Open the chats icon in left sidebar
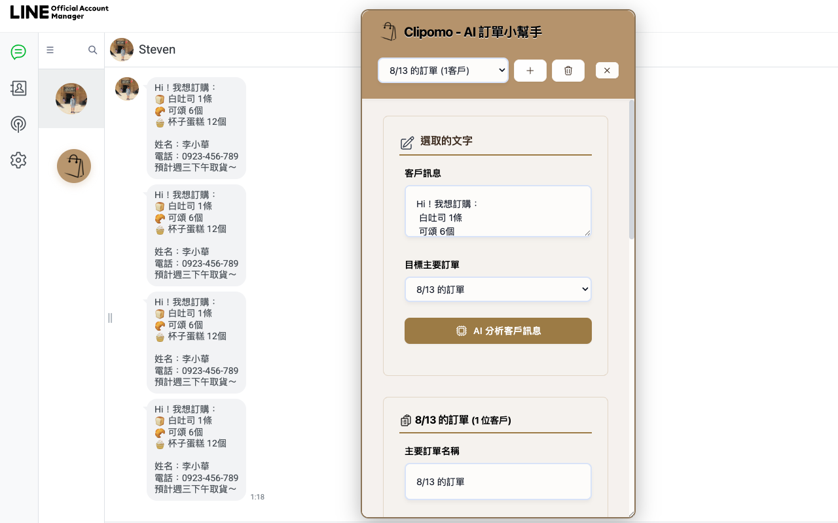 [18, 52]
